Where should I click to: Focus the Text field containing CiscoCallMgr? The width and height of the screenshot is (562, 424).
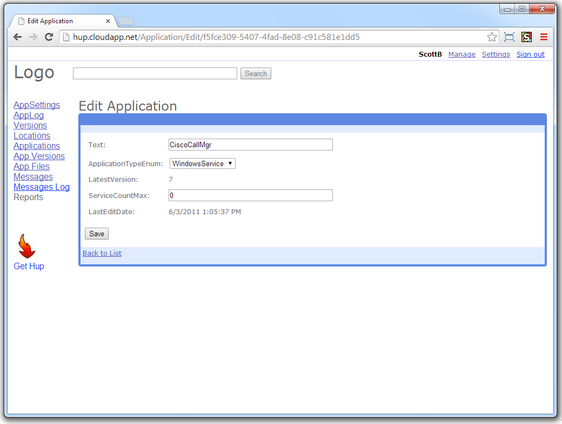pos(251,145)
